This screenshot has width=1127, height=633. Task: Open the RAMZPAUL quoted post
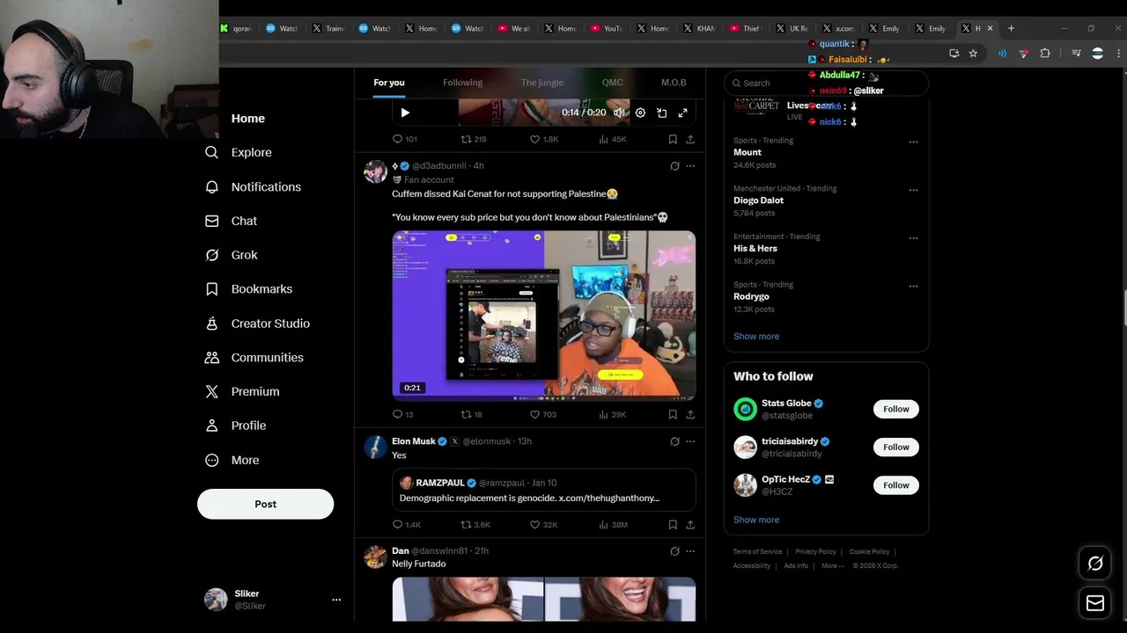click(x=544, y=490)
